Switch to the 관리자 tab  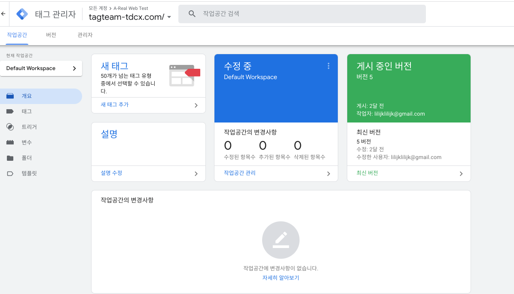85,35
